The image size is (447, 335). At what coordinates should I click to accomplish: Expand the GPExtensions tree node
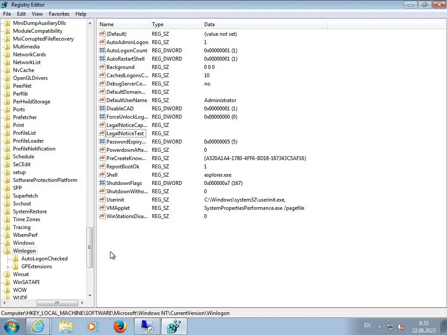[x=8, y=267]
